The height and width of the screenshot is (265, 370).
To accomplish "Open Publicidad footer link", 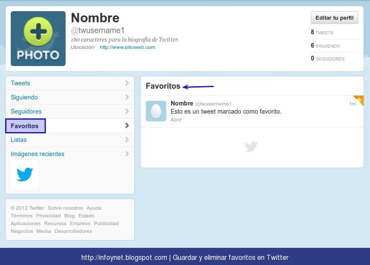I will click(x=106, y=223).
